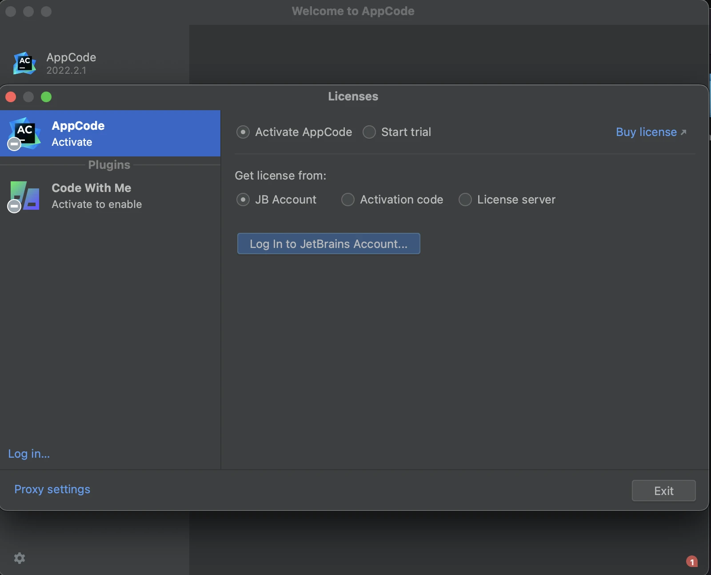
Task: Click the Plugins section heading
Action: pos(109,165)
